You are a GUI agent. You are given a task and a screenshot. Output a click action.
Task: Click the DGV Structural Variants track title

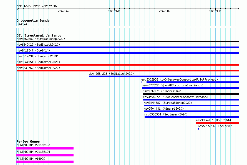tap(39, 35)
